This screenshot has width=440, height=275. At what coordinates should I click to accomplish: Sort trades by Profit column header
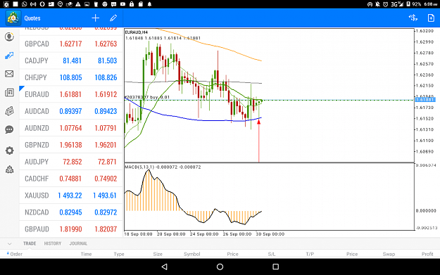pos(427,254)
